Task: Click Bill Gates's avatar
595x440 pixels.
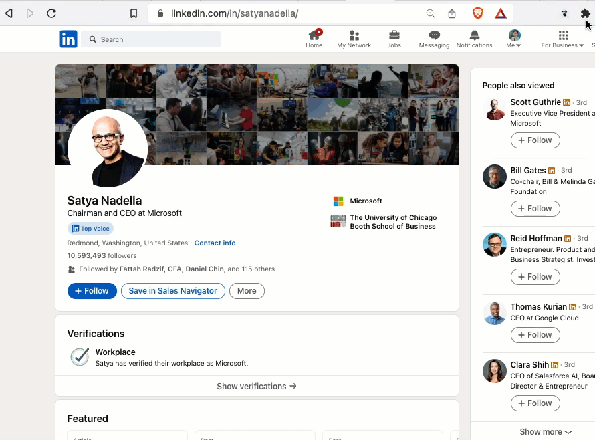Action: click(495, 177)
